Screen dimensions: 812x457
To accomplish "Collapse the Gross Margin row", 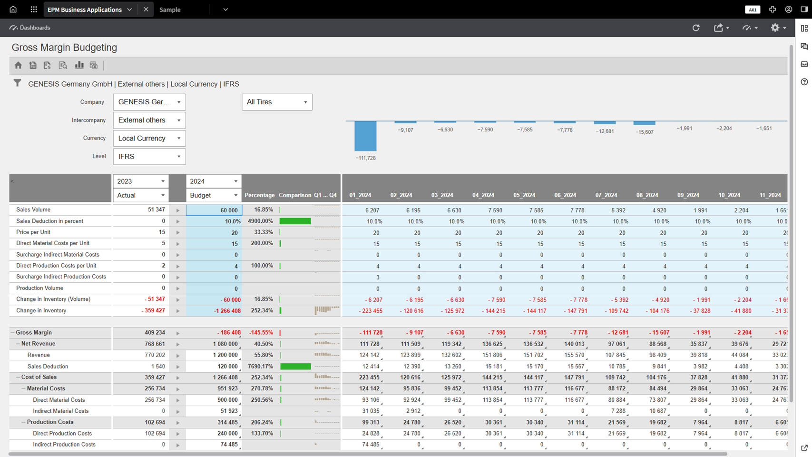I will pyautogui.click(x=13, y=333).
